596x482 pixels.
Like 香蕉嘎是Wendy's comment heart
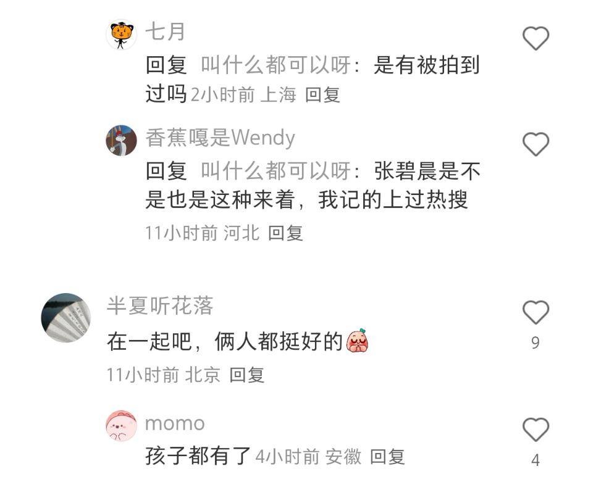click(x=535, y=144)
